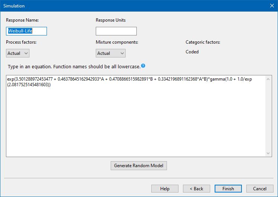Screen dimensions: 278x197
Task: Click the Response Units label
Action: coord(111,20)
